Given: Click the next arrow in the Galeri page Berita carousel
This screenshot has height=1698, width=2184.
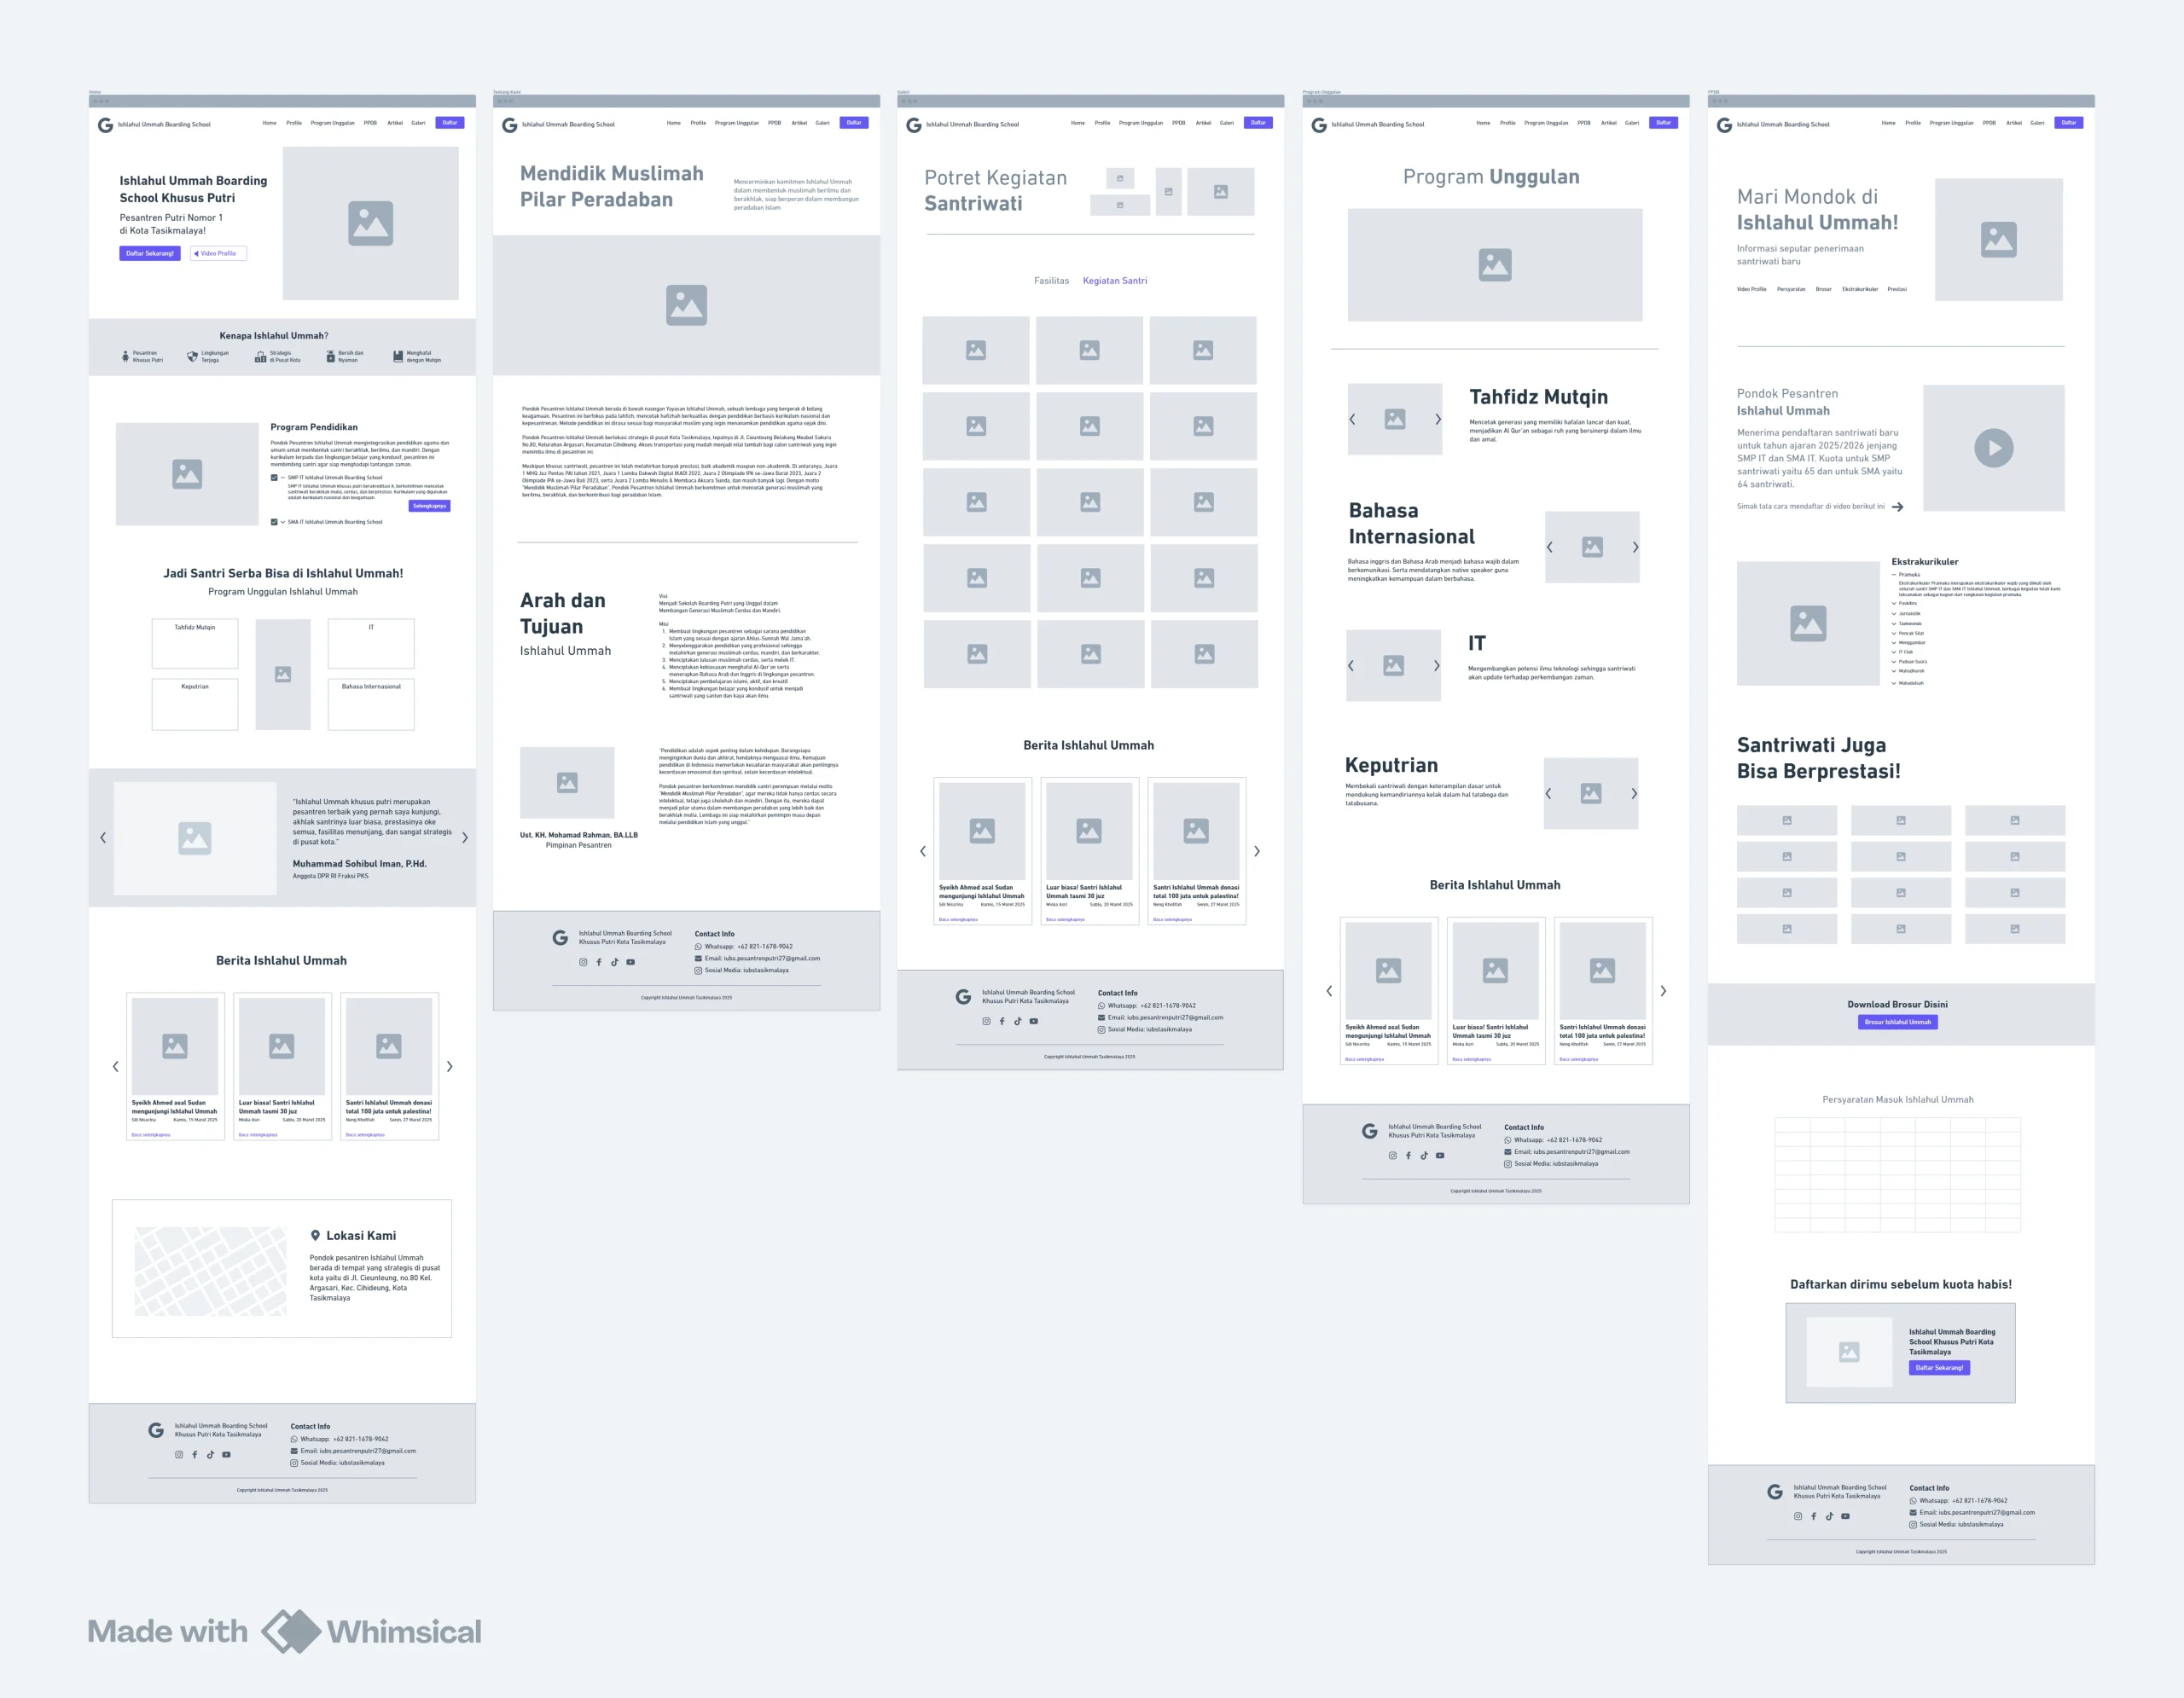Looking at the screenshot, I should [x=1257, y=851].
